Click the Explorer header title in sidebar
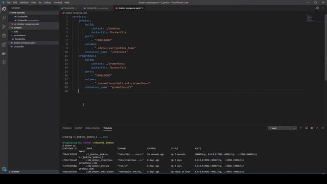The height and width of the screenshot is (184, 327). (16, 8)
